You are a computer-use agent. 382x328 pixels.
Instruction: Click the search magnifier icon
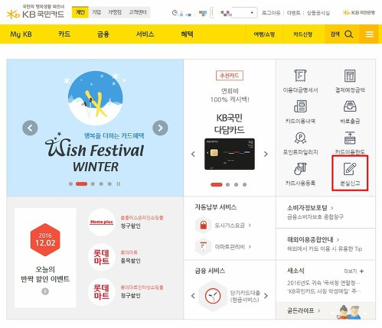tap(348, 34)
